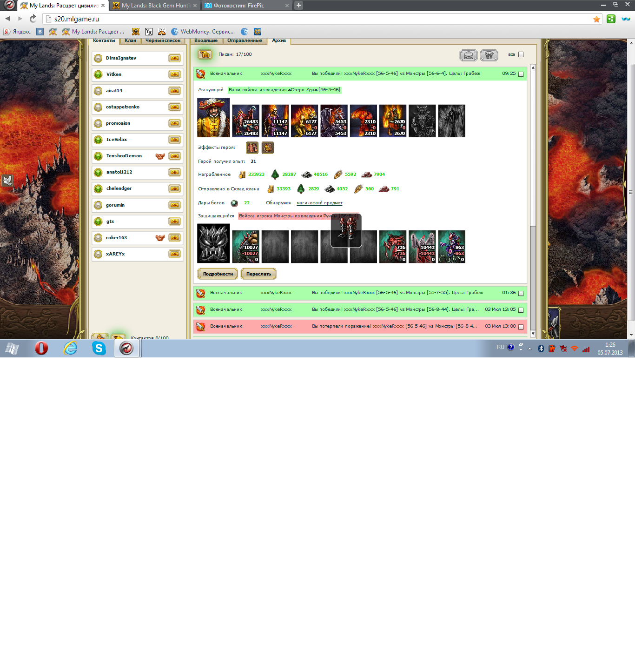Open the 'магический предмет' link
635x652 pixels.
click(x=319, y=203)
